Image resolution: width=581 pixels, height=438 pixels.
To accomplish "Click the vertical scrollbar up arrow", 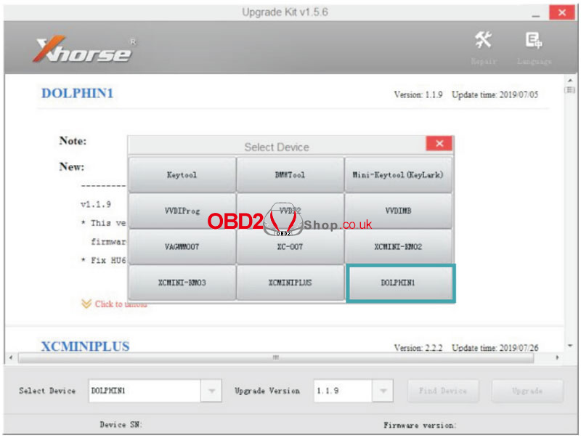I will coord(570,80).
